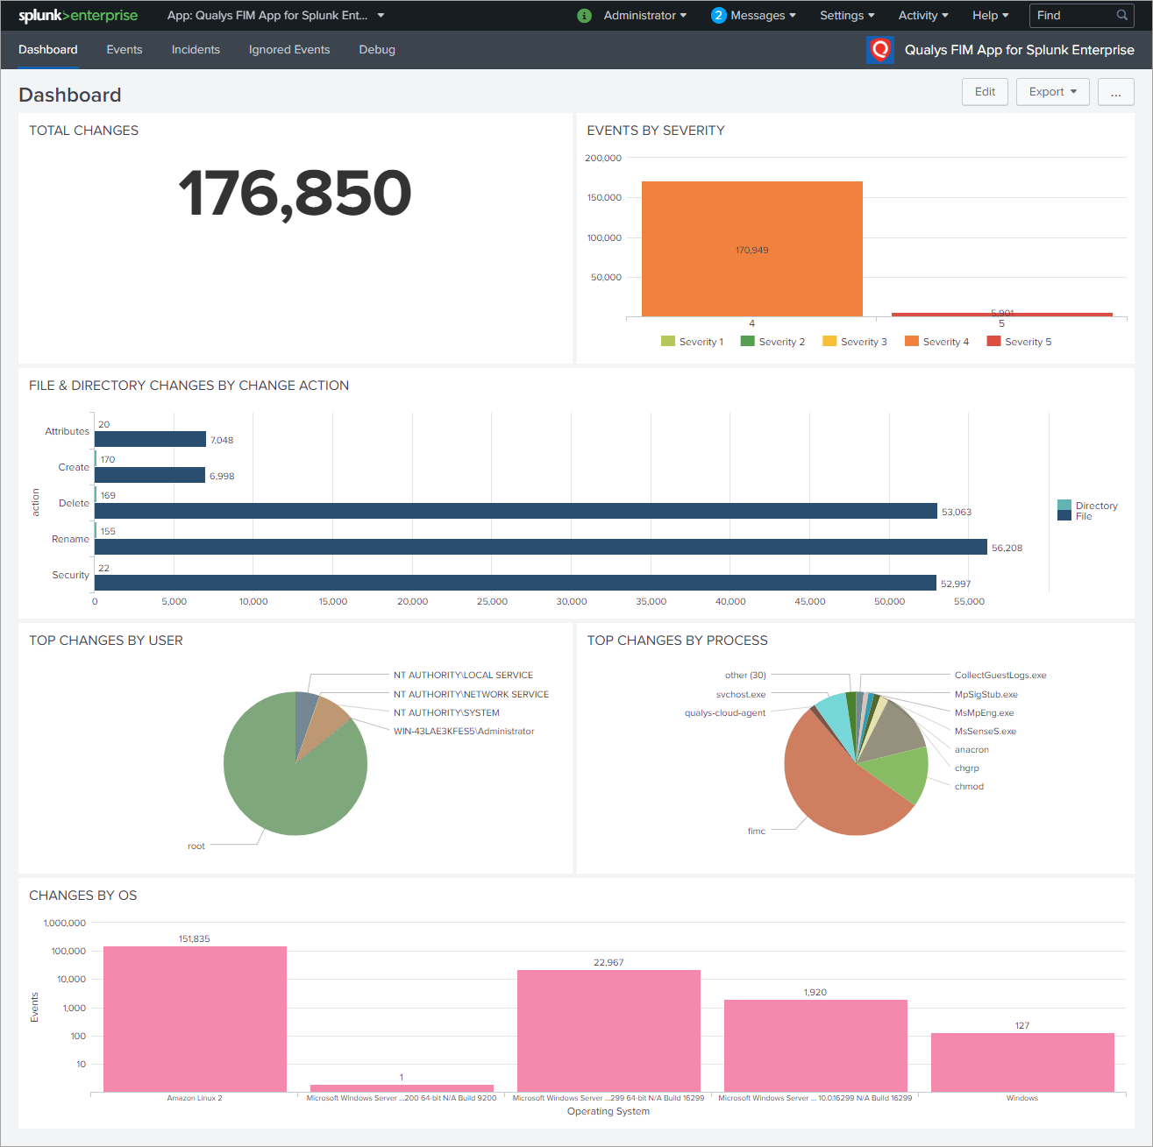Expand the Activity dropdown
The height and width of the screenshot is (1147, 1153).
click(x=922, y=15)
